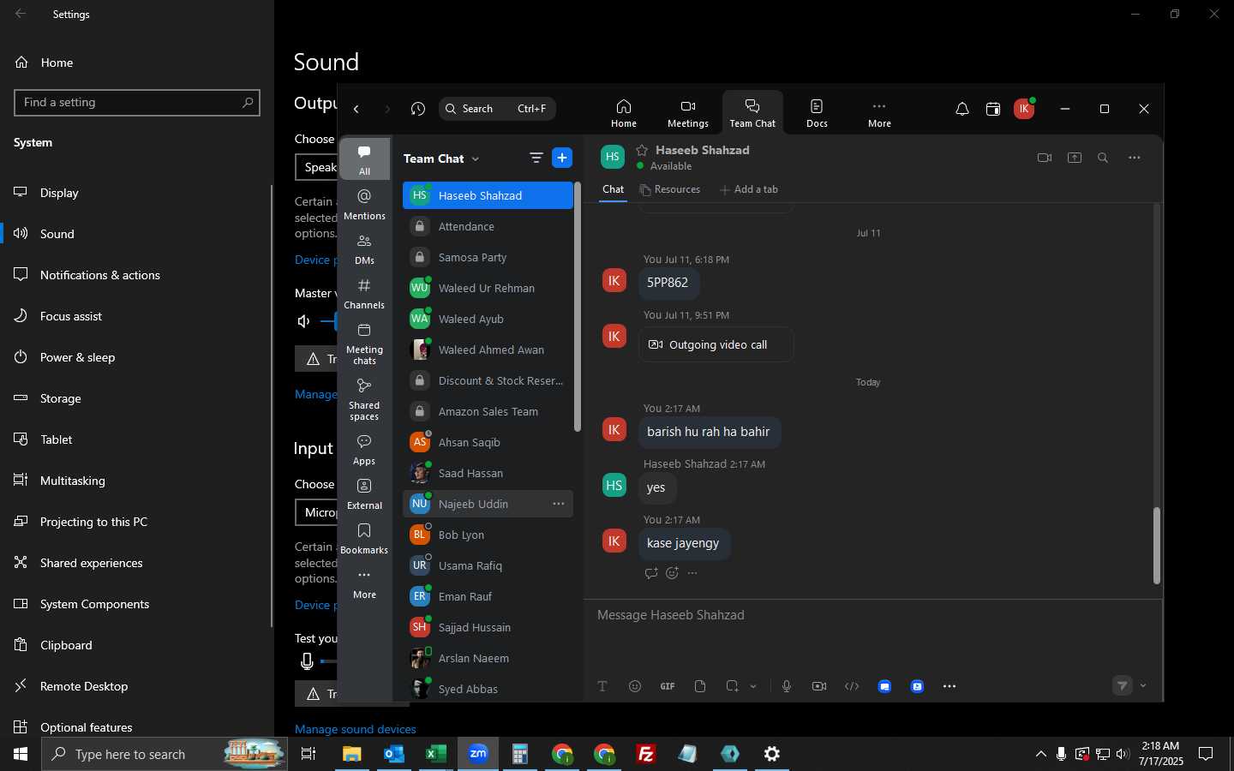
Task: Open chat with Bob Lyon
Action: (488, 535)
